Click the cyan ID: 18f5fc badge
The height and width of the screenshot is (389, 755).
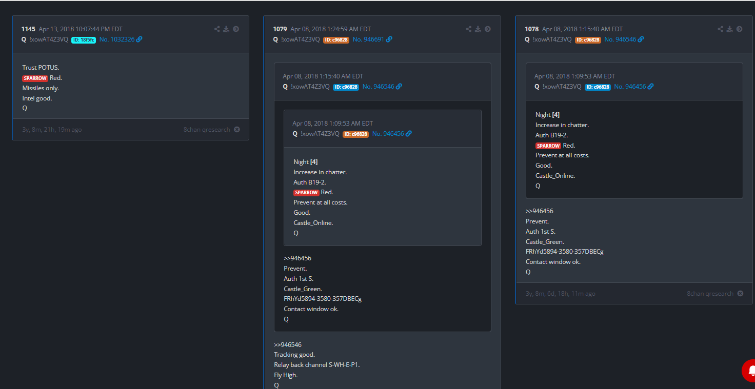84,40
